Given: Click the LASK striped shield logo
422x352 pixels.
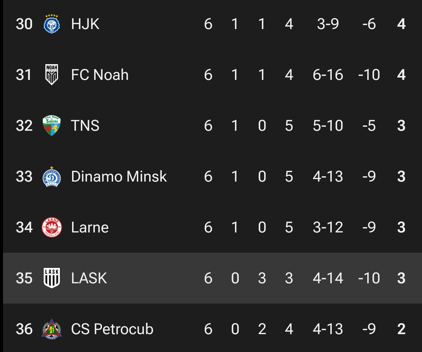Looking at the screenshot, I should point(51,278).
